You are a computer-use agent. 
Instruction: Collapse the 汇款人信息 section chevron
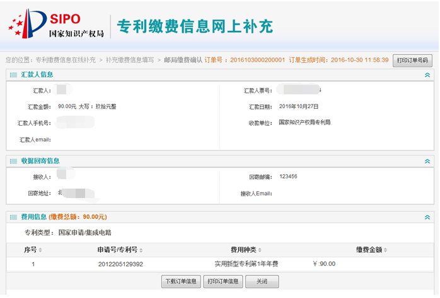point(427,75)
